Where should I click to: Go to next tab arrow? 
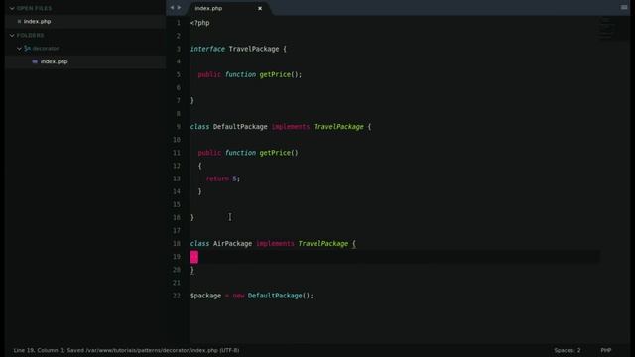click(x=179, y=8)
